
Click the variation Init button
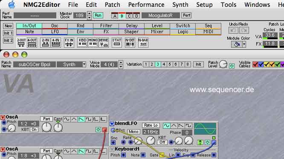tap(198, 64)
